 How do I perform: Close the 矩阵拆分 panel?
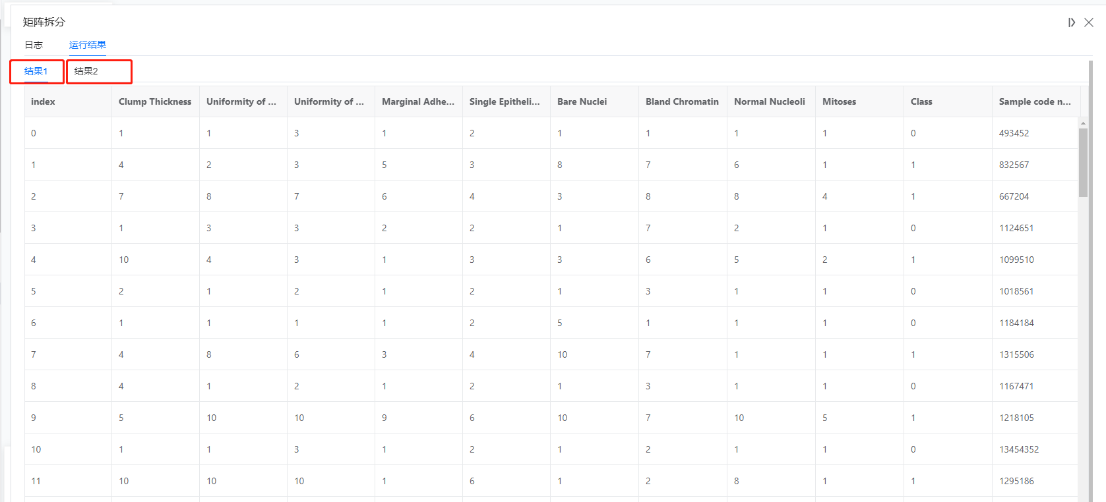pyautogui.click(x=1089, y=22)
